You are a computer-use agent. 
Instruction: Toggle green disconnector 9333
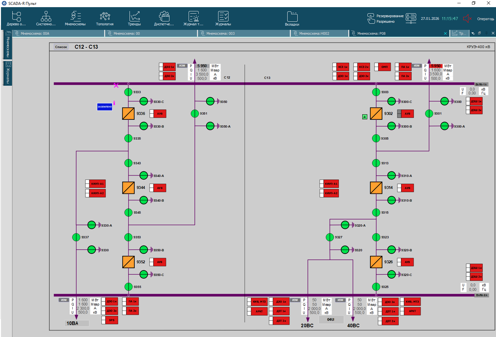pos(128,92)
